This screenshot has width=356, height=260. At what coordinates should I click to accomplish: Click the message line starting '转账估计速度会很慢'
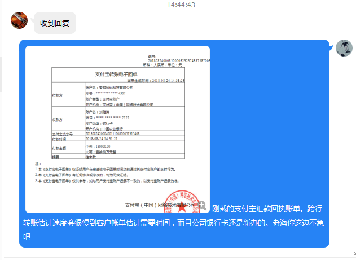coord(173,223)
